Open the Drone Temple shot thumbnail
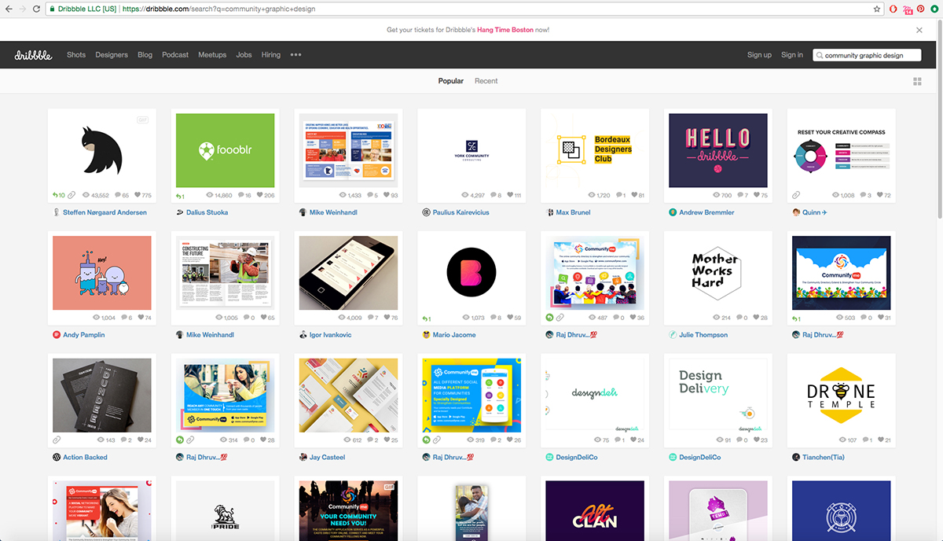 840,391
